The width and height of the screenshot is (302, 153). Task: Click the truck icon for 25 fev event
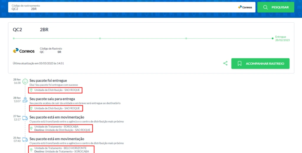coord(25,139)
